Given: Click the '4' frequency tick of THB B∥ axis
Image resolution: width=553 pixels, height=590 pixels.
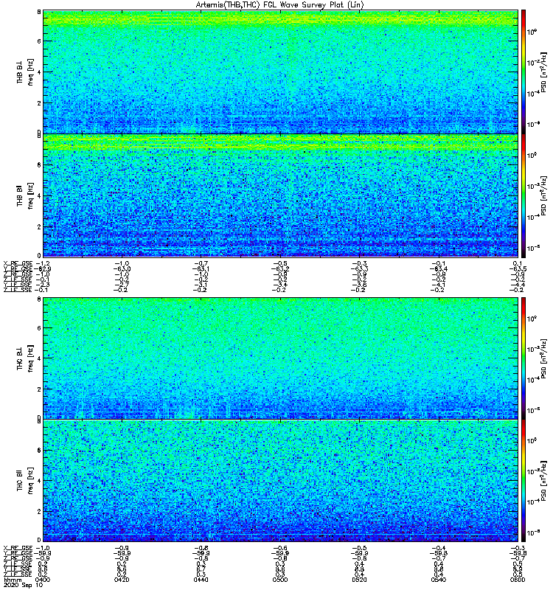Looking at the screenshot, I should [39, 195].
